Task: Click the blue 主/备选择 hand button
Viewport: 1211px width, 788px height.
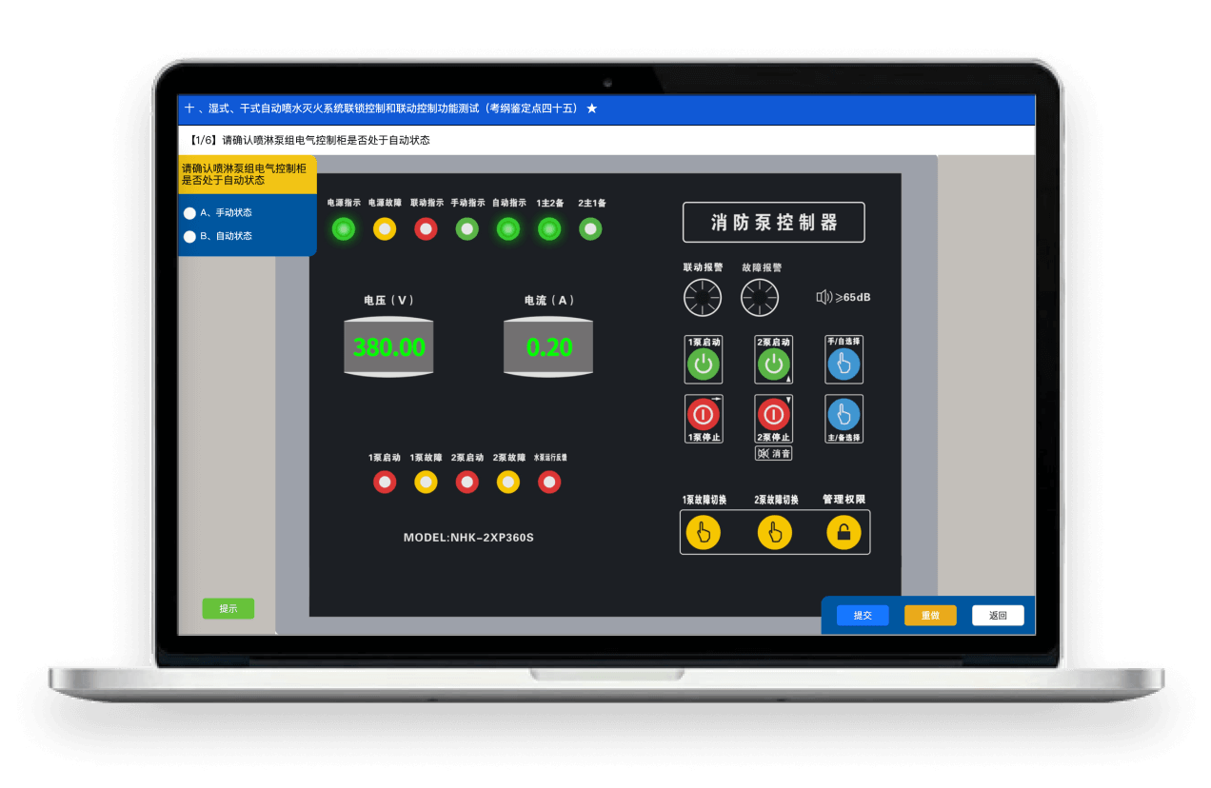Action: point(844,415)
